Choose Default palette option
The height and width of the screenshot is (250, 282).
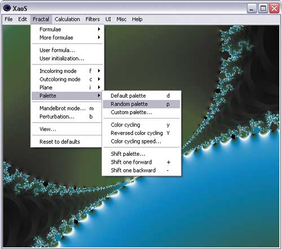142,96
